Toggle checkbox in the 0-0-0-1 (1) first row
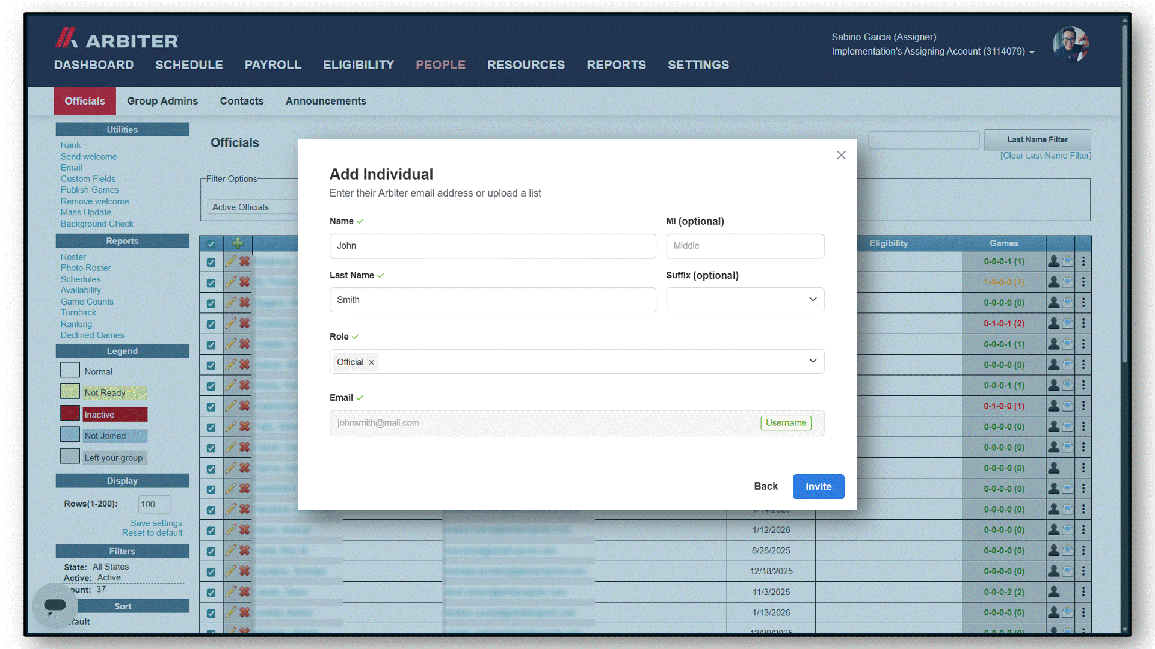Screen dimensions: 1155x649 (x=211, y=262)
